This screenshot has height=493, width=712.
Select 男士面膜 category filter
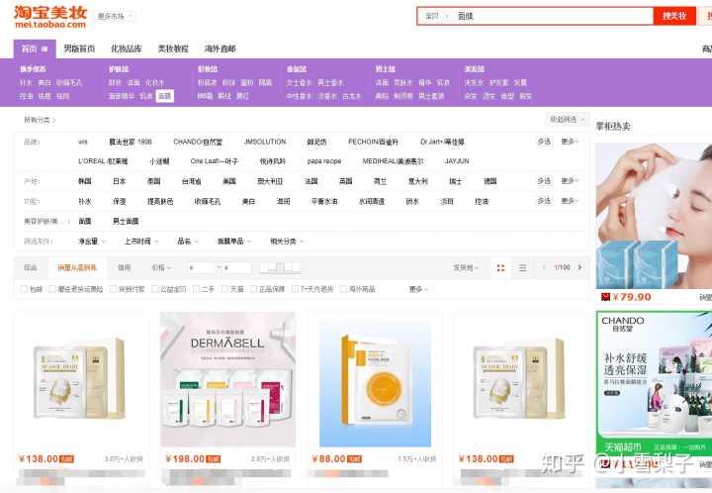[x=126, y=221]
